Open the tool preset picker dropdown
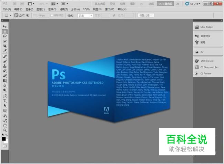Screen dimensions: 224x164 point(8,16)
